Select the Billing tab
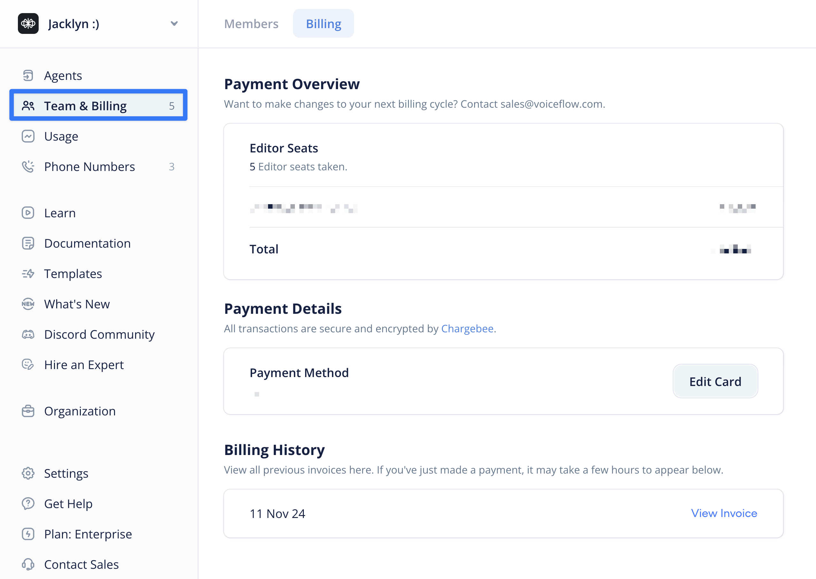This screenshot has width=816, height=579. pyautogui.click(x=323, y=24)
